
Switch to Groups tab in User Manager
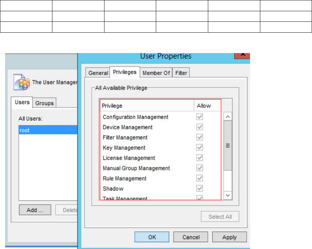click(44, 103)
